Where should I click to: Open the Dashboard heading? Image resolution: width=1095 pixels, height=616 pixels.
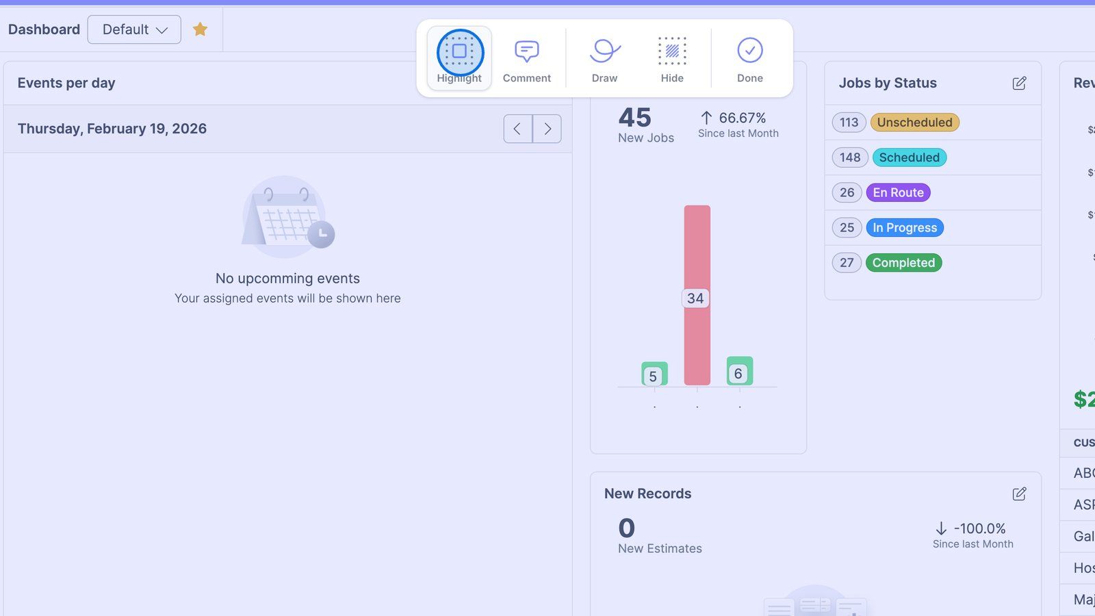click(44, 29)
